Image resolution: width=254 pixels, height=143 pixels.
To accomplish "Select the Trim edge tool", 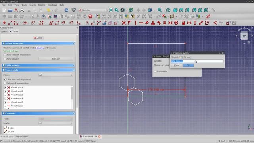I will (87, 23).
